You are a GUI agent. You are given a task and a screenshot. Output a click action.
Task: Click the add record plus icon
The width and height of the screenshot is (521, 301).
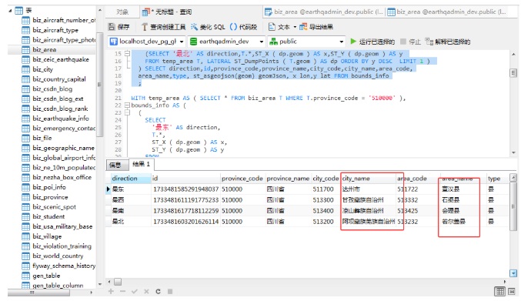click(x=111, y=291)
